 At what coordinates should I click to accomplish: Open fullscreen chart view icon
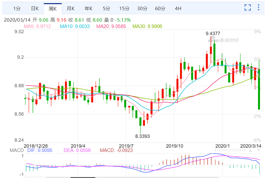tap(247, 8)
